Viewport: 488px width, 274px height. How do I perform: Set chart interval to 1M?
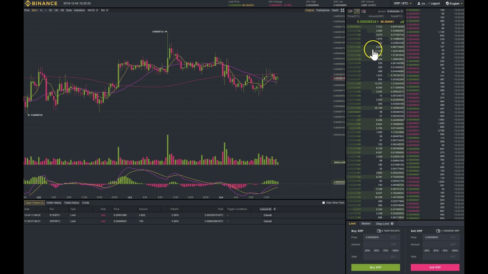tap(62, 10)
